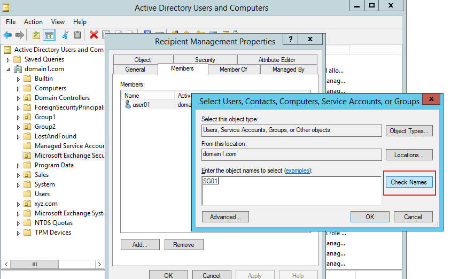Click the xyz.com OU icon in tree
Viewport: 451px width, 279px height.
(x=27, y=204)
